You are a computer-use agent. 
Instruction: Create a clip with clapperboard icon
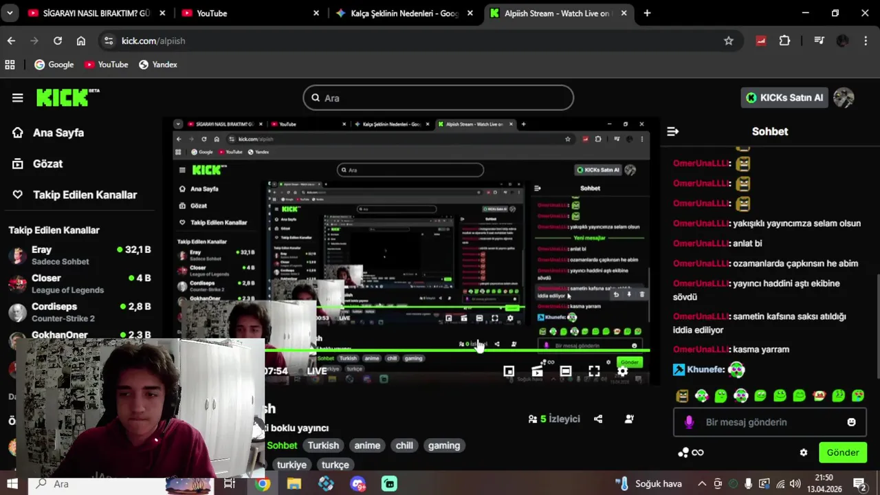click(x=537, y=371)
